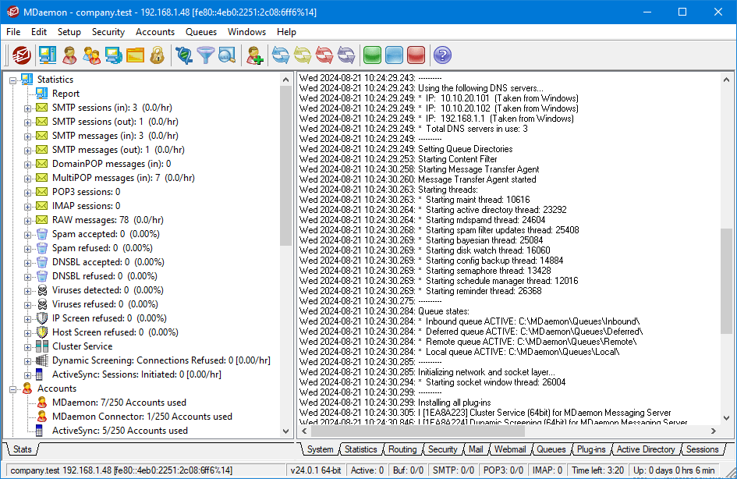Viewport: 737px width, 479px height.
Task: Click the bucket icon beside Spam accepted
Action: click(x=42, y=234)
